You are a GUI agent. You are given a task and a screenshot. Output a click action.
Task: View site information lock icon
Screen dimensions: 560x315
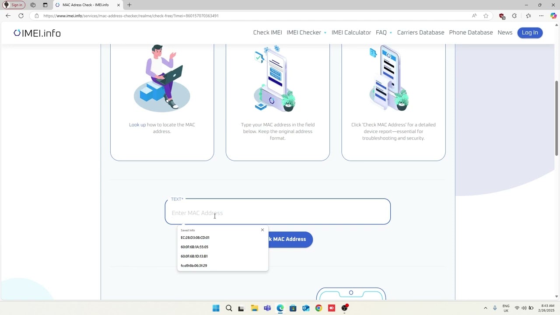[37, 16]
